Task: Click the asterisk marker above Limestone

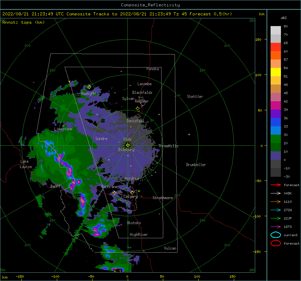Action: coord(63,126)
